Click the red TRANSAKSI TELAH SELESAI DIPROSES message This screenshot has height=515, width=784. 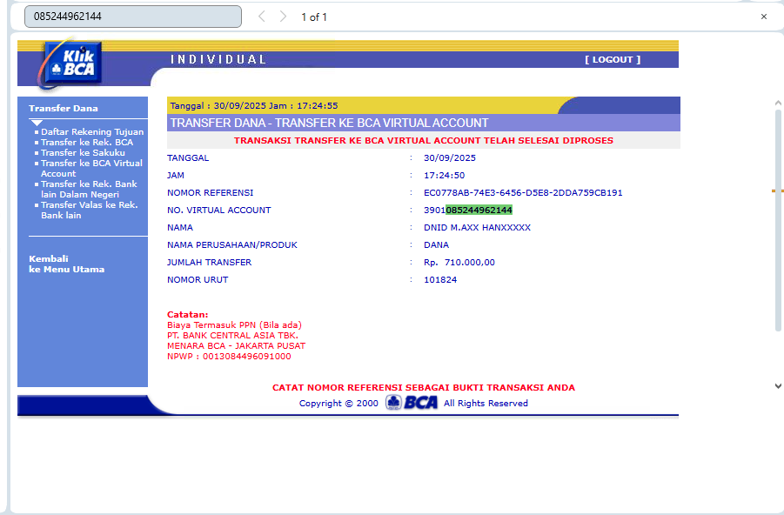(x=424, y=141)
